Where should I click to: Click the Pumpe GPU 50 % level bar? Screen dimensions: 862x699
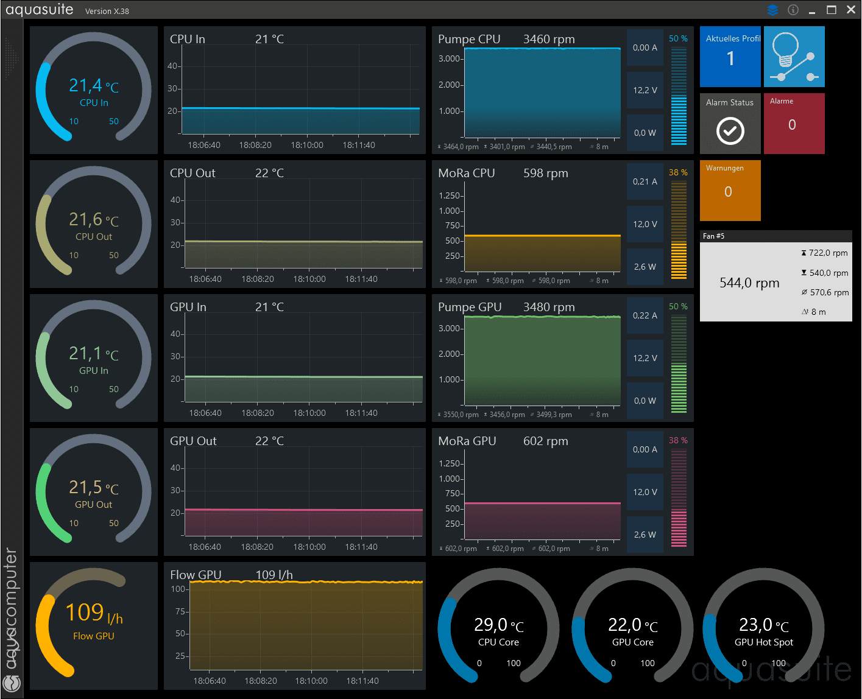coord(679,364)
